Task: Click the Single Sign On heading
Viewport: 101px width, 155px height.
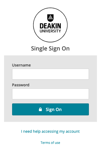Action: coord(50,49)
